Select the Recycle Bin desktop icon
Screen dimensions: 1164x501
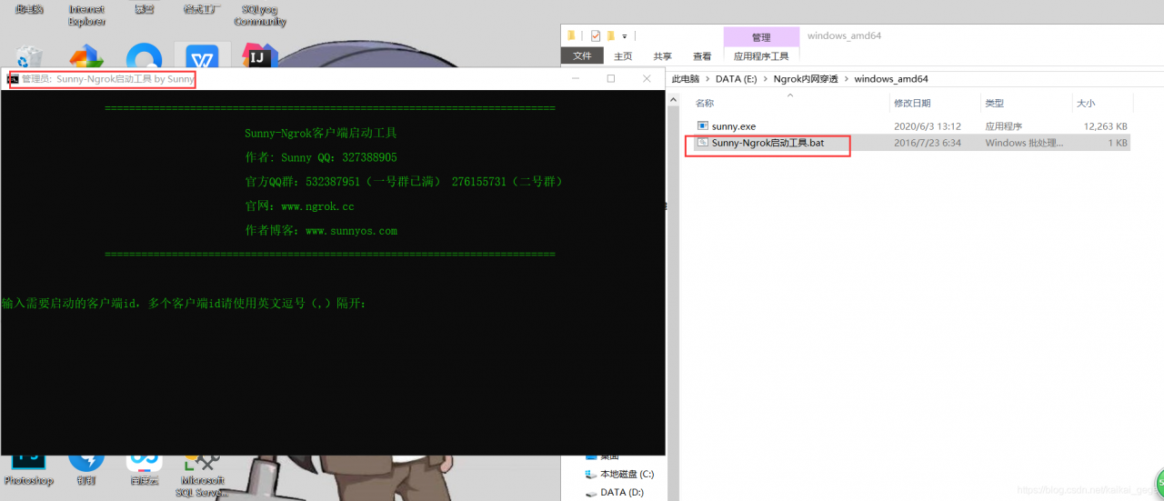[x=29, y=56]
